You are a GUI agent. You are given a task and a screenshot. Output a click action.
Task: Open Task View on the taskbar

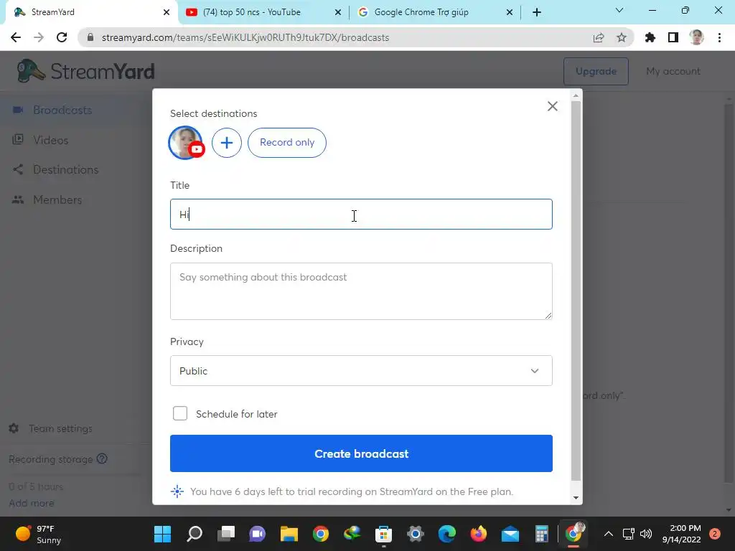226,534
